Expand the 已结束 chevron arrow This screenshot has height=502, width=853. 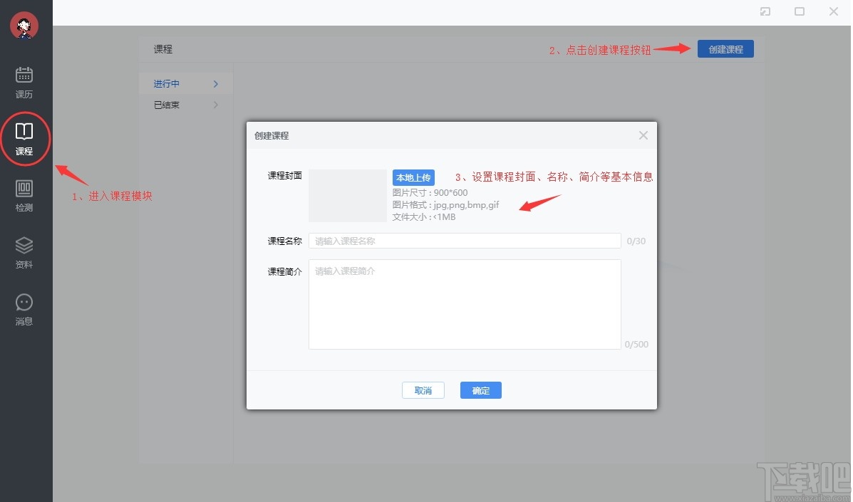[216, 105]
